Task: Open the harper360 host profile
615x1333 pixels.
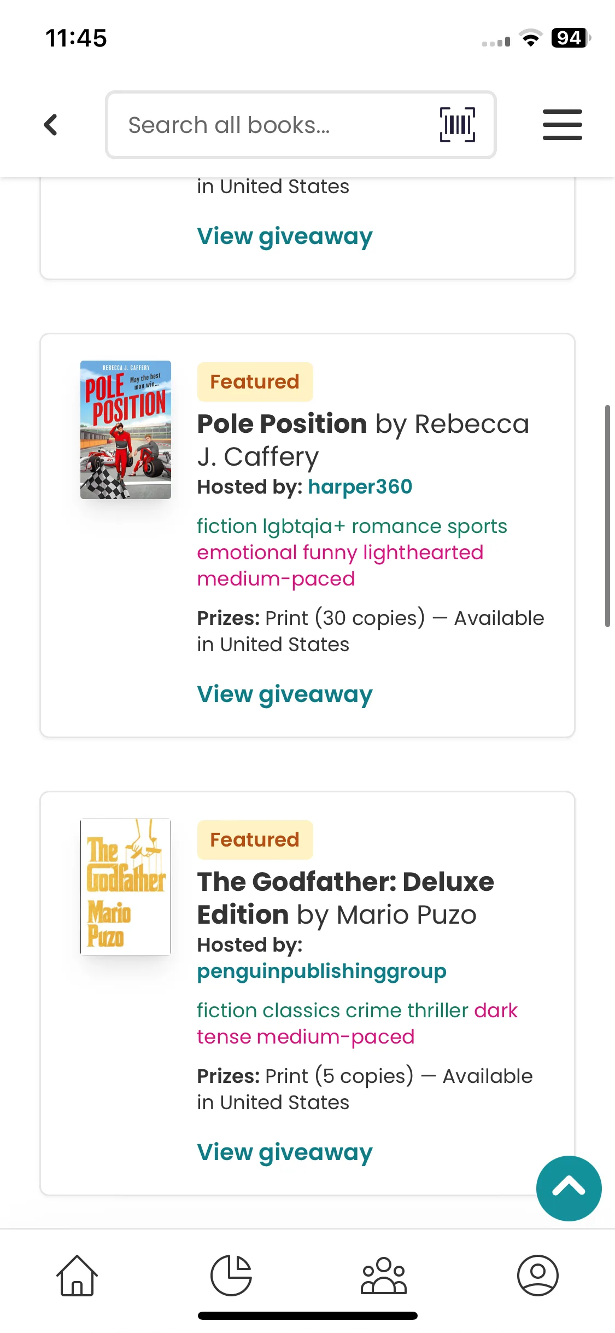Action: point(360,486)
